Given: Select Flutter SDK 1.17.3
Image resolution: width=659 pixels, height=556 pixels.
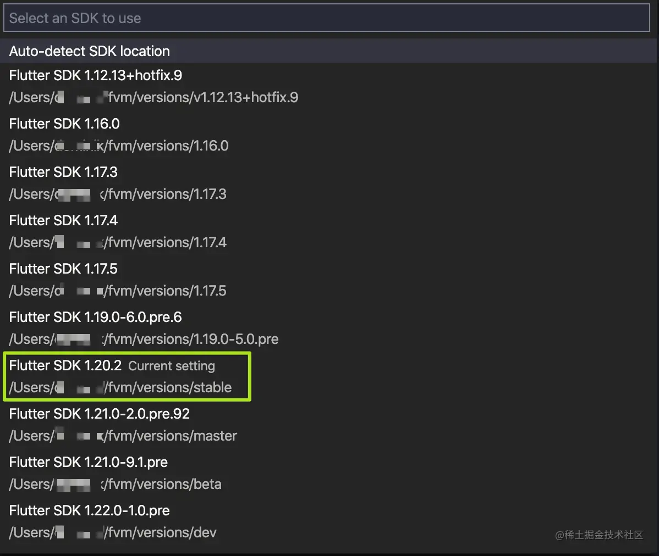Looking at the screenshot, I should pyautogui.click(x=328, y=184).
